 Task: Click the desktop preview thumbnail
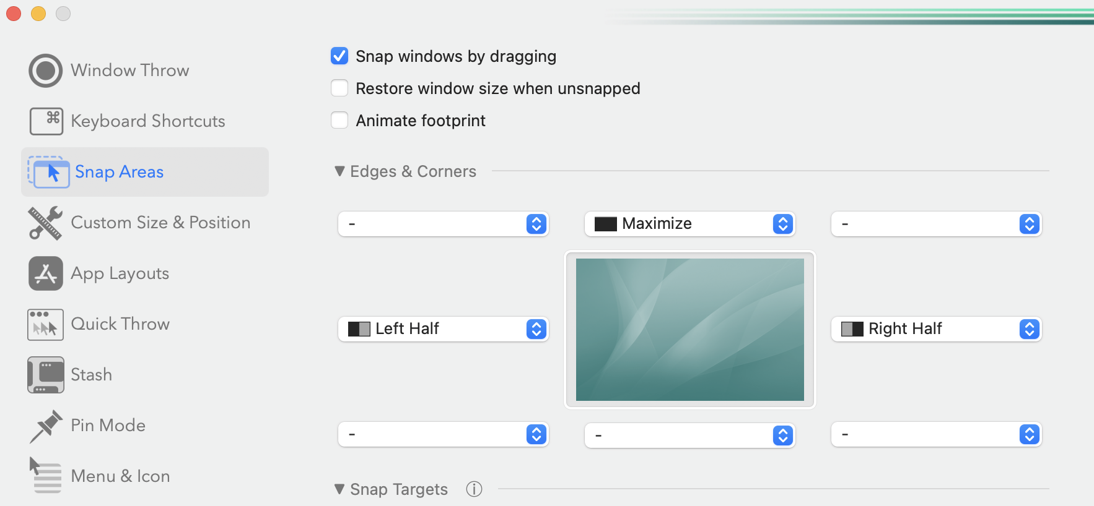tap(689, 330)
